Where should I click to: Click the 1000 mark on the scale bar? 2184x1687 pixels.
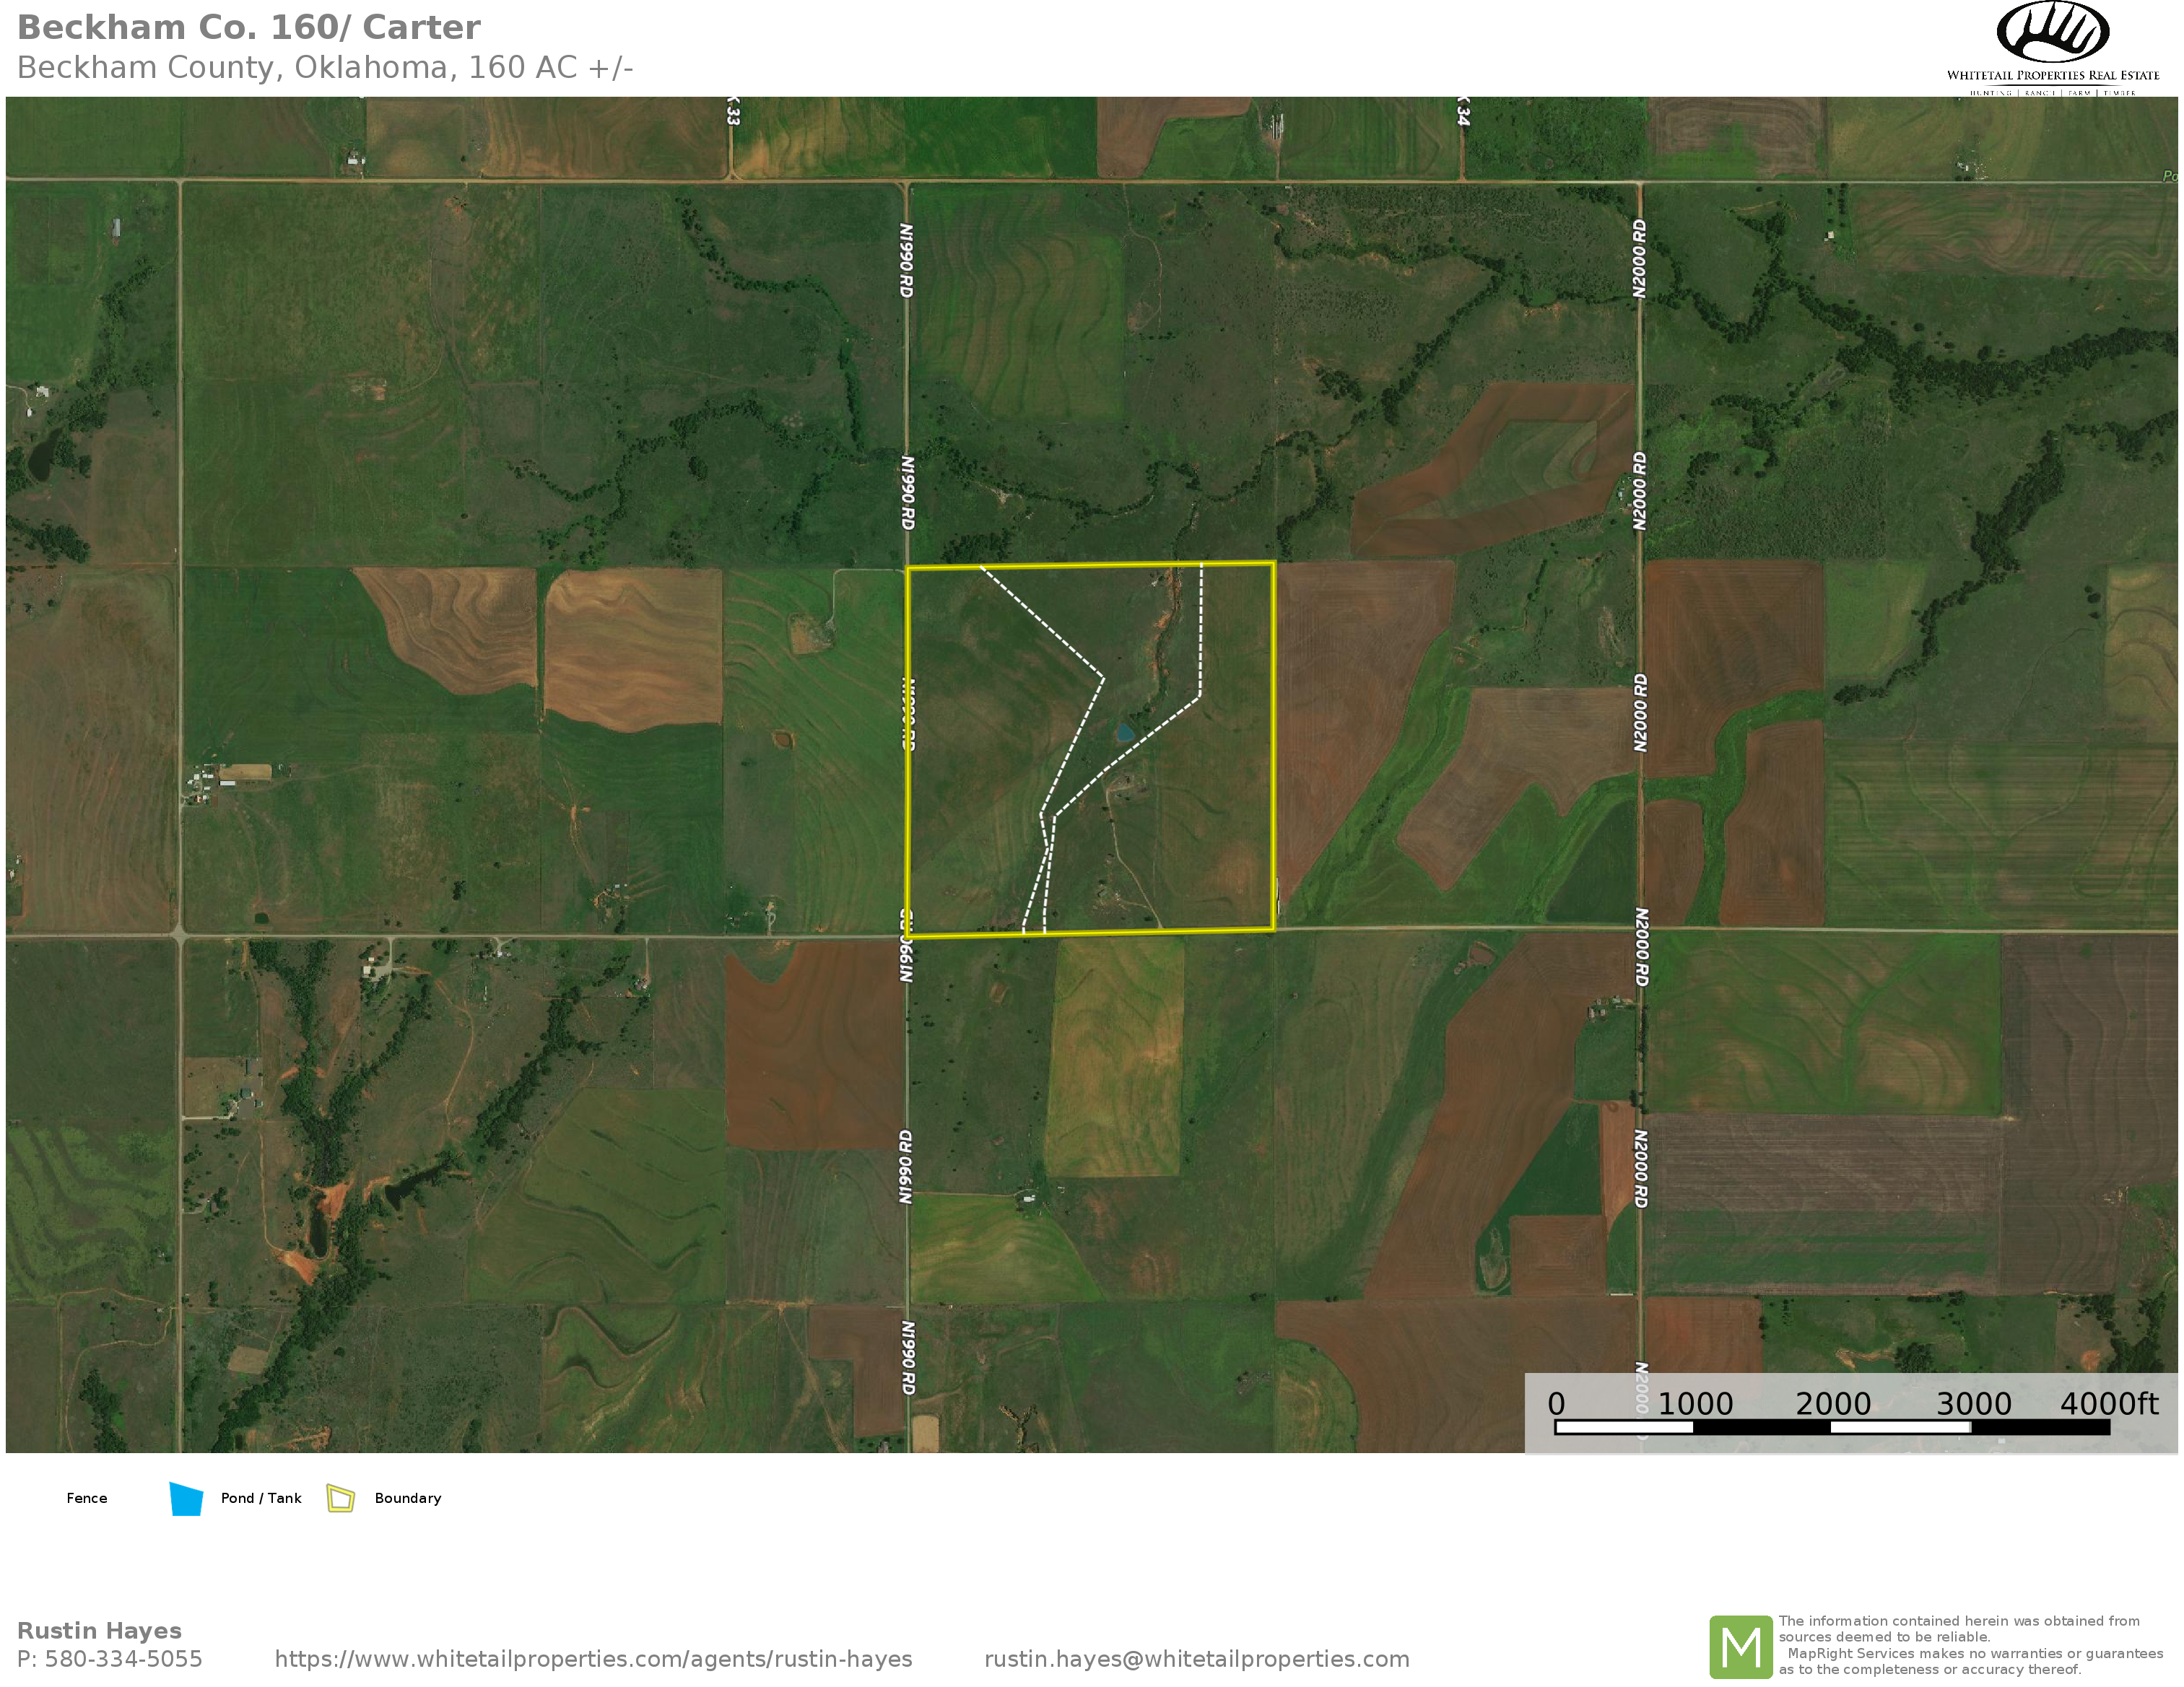(x=1695, y=1404)
